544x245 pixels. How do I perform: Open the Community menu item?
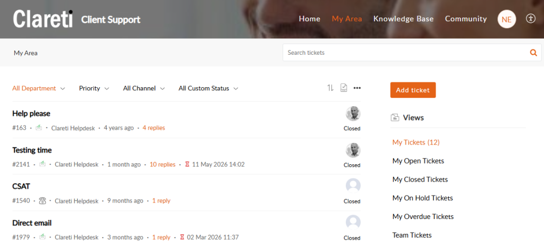(466, 19)
